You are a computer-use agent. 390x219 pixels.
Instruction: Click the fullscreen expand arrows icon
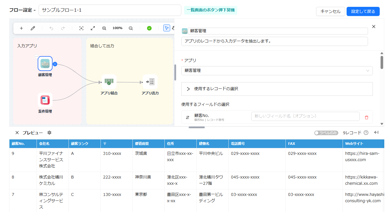(93, 28)
